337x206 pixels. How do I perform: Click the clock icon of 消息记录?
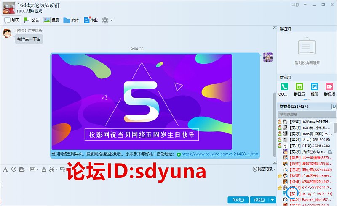click(255, 169)
